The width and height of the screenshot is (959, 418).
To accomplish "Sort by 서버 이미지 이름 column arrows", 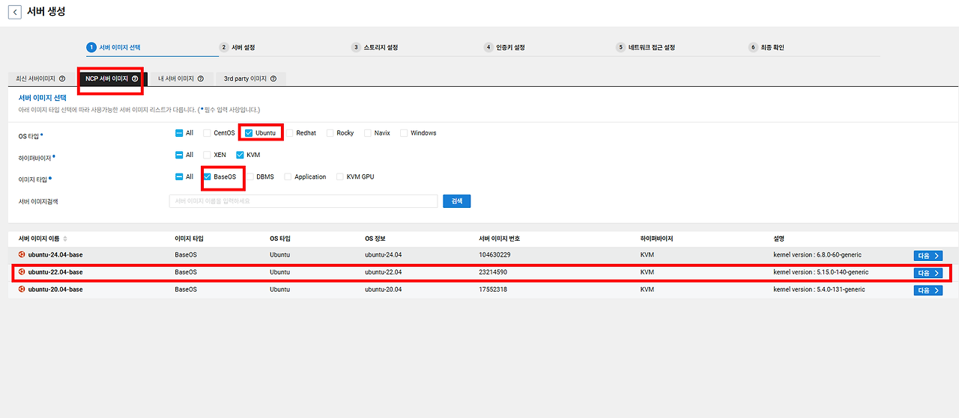I will [65, 239].
